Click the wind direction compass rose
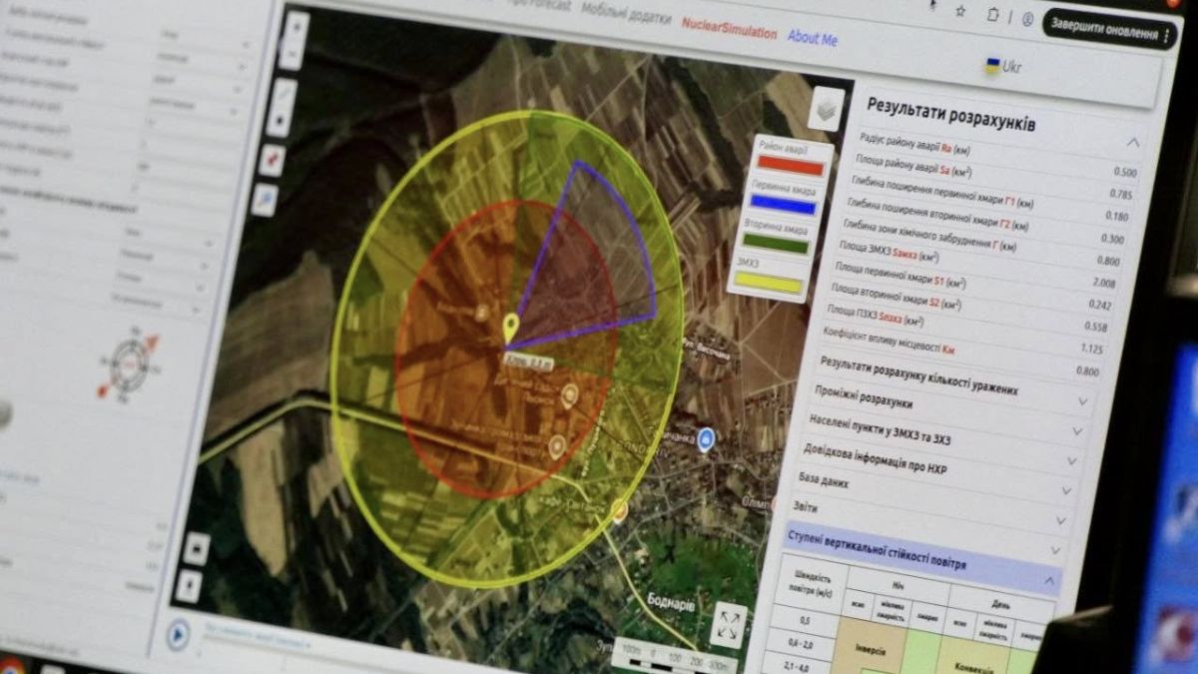This screenshot has width=1198, height=674. click(x=129, y=363)
